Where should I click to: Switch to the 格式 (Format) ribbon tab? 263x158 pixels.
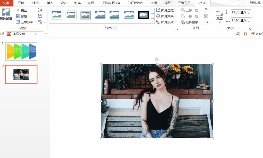[202, 3]
